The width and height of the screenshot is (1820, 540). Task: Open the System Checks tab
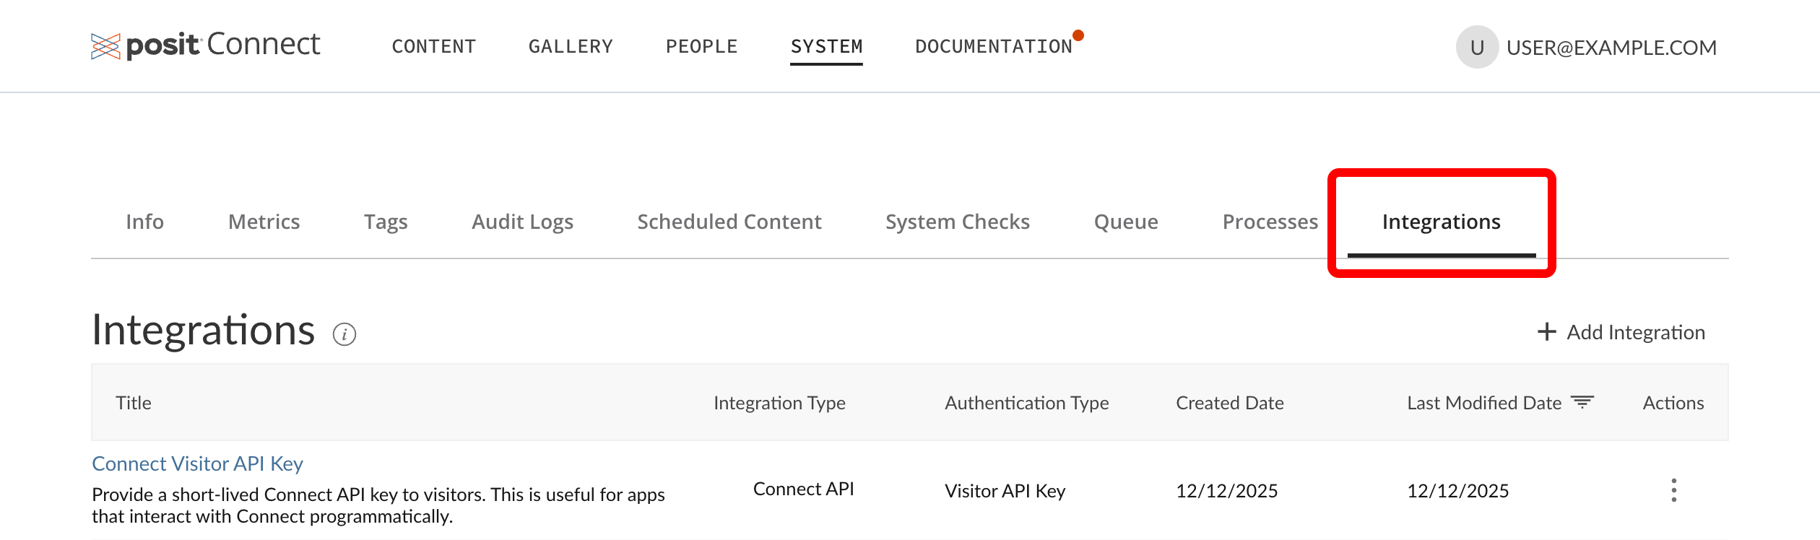[957, 222]
